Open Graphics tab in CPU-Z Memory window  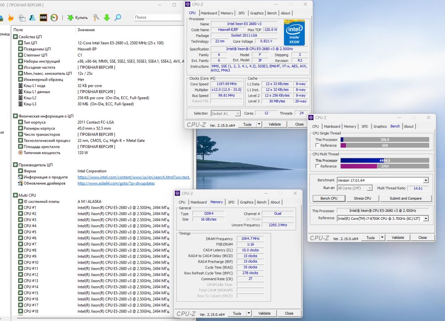tap(247, 203)
